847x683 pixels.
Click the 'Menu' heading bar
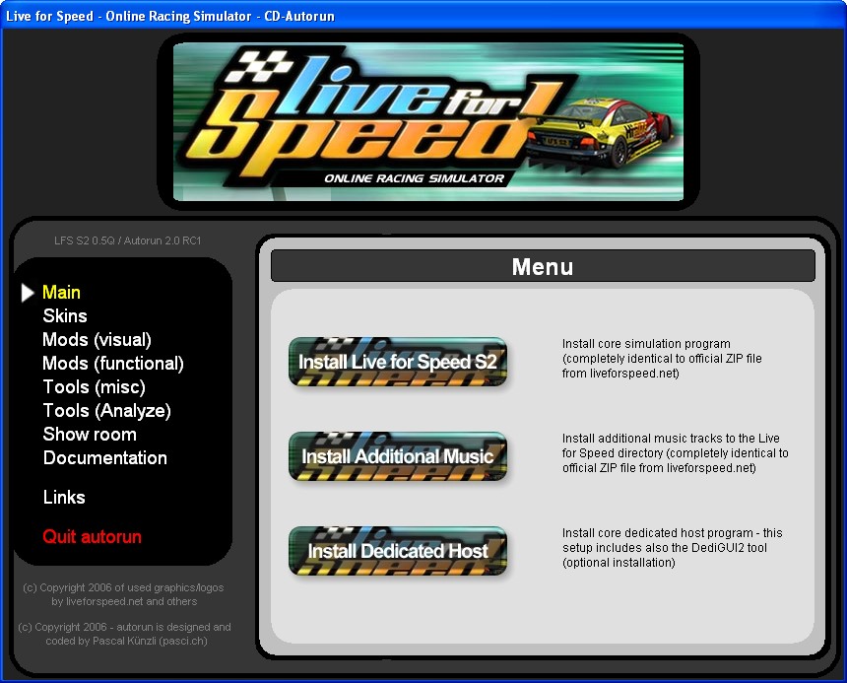coord(543,266)
